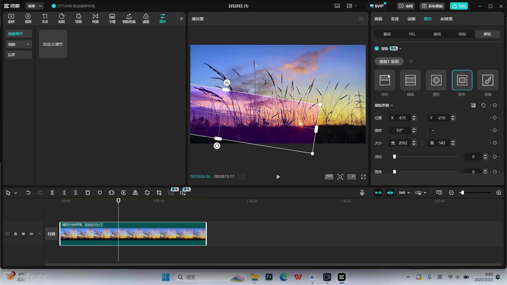Toggle auto snapping in the timeline
Viewport: 507px width, 285px height.
click(390, 193)
